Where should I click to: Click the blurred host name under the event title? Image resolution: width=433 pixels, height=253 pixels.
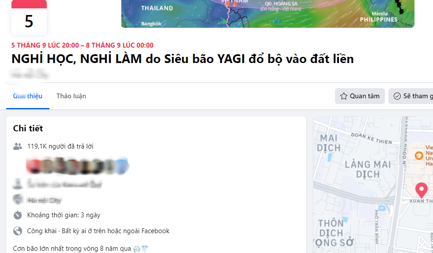coord(29,74)
